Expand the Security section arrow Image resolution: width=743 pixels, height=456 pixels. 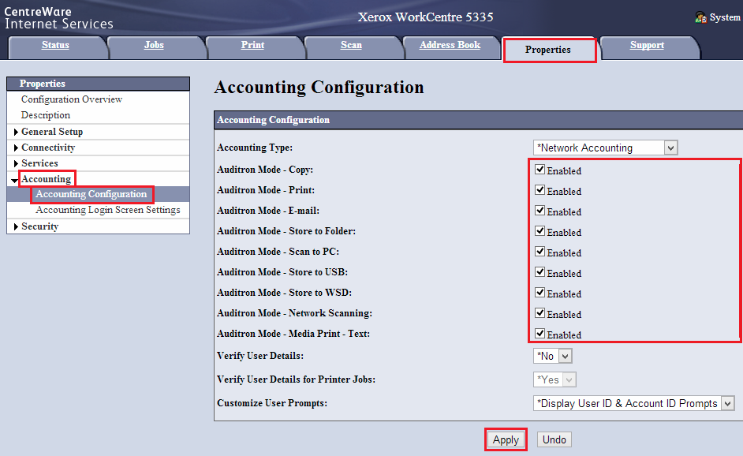[x=16, y=226]
